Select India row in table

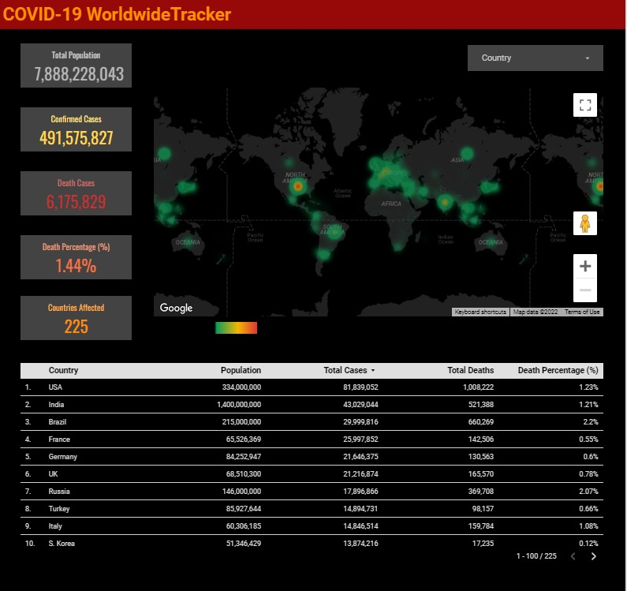pyautogui.click(x=312, y=405)
